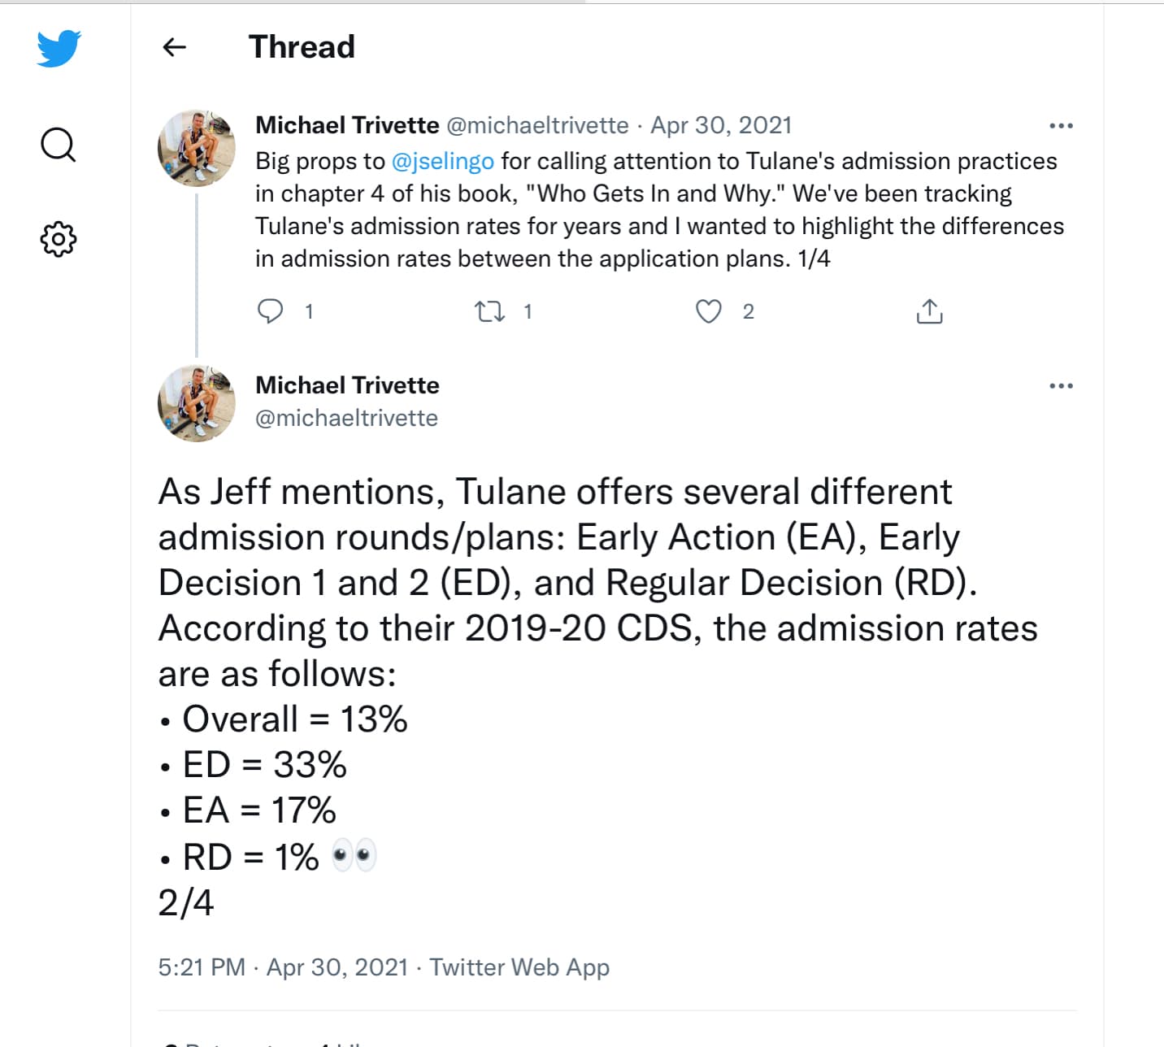View first tweet's profile avatar

coord(196,149)
